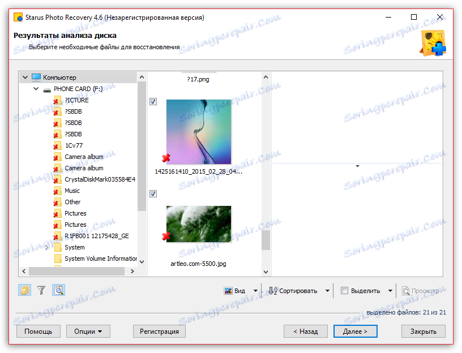Viewport: 462px width, 353px height.
Task: Select the Music folder label
Action: [72, 191]
